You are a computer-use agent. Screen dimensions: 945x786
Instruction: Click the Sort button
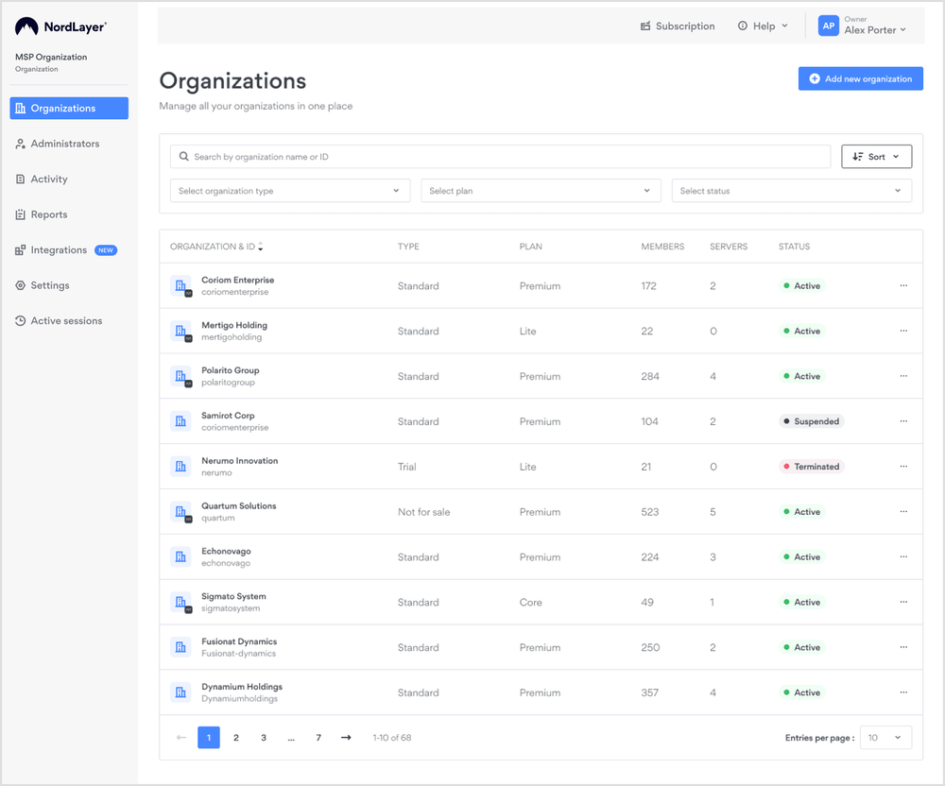coord(876,157)
